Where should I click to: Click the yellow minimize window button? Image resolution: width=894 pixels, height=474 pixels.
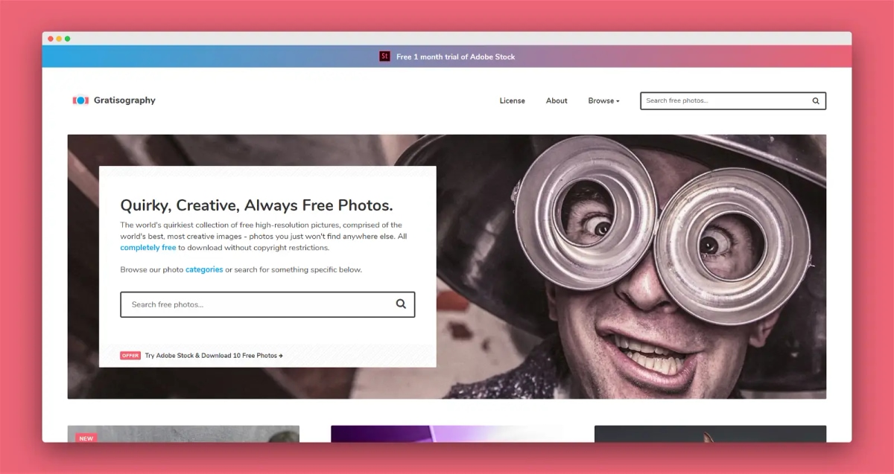point(59,39)
